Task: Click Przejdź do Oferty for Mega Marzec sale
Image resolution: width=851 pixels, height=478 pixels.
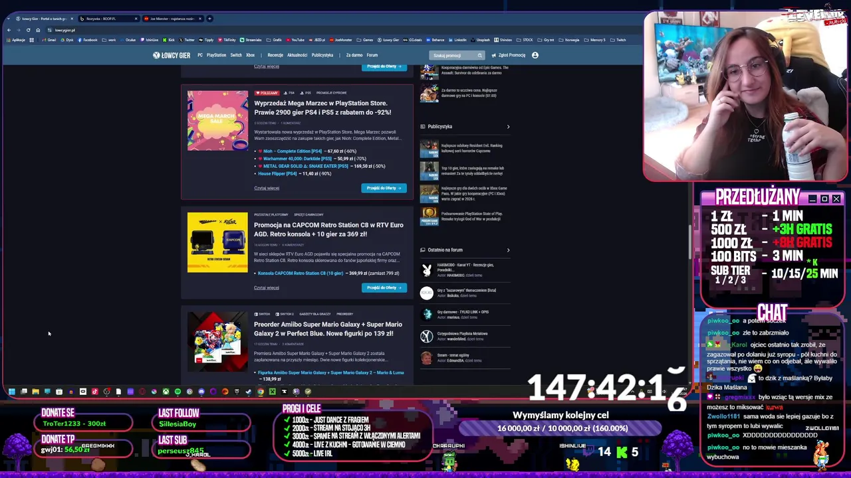Action: 384,188
